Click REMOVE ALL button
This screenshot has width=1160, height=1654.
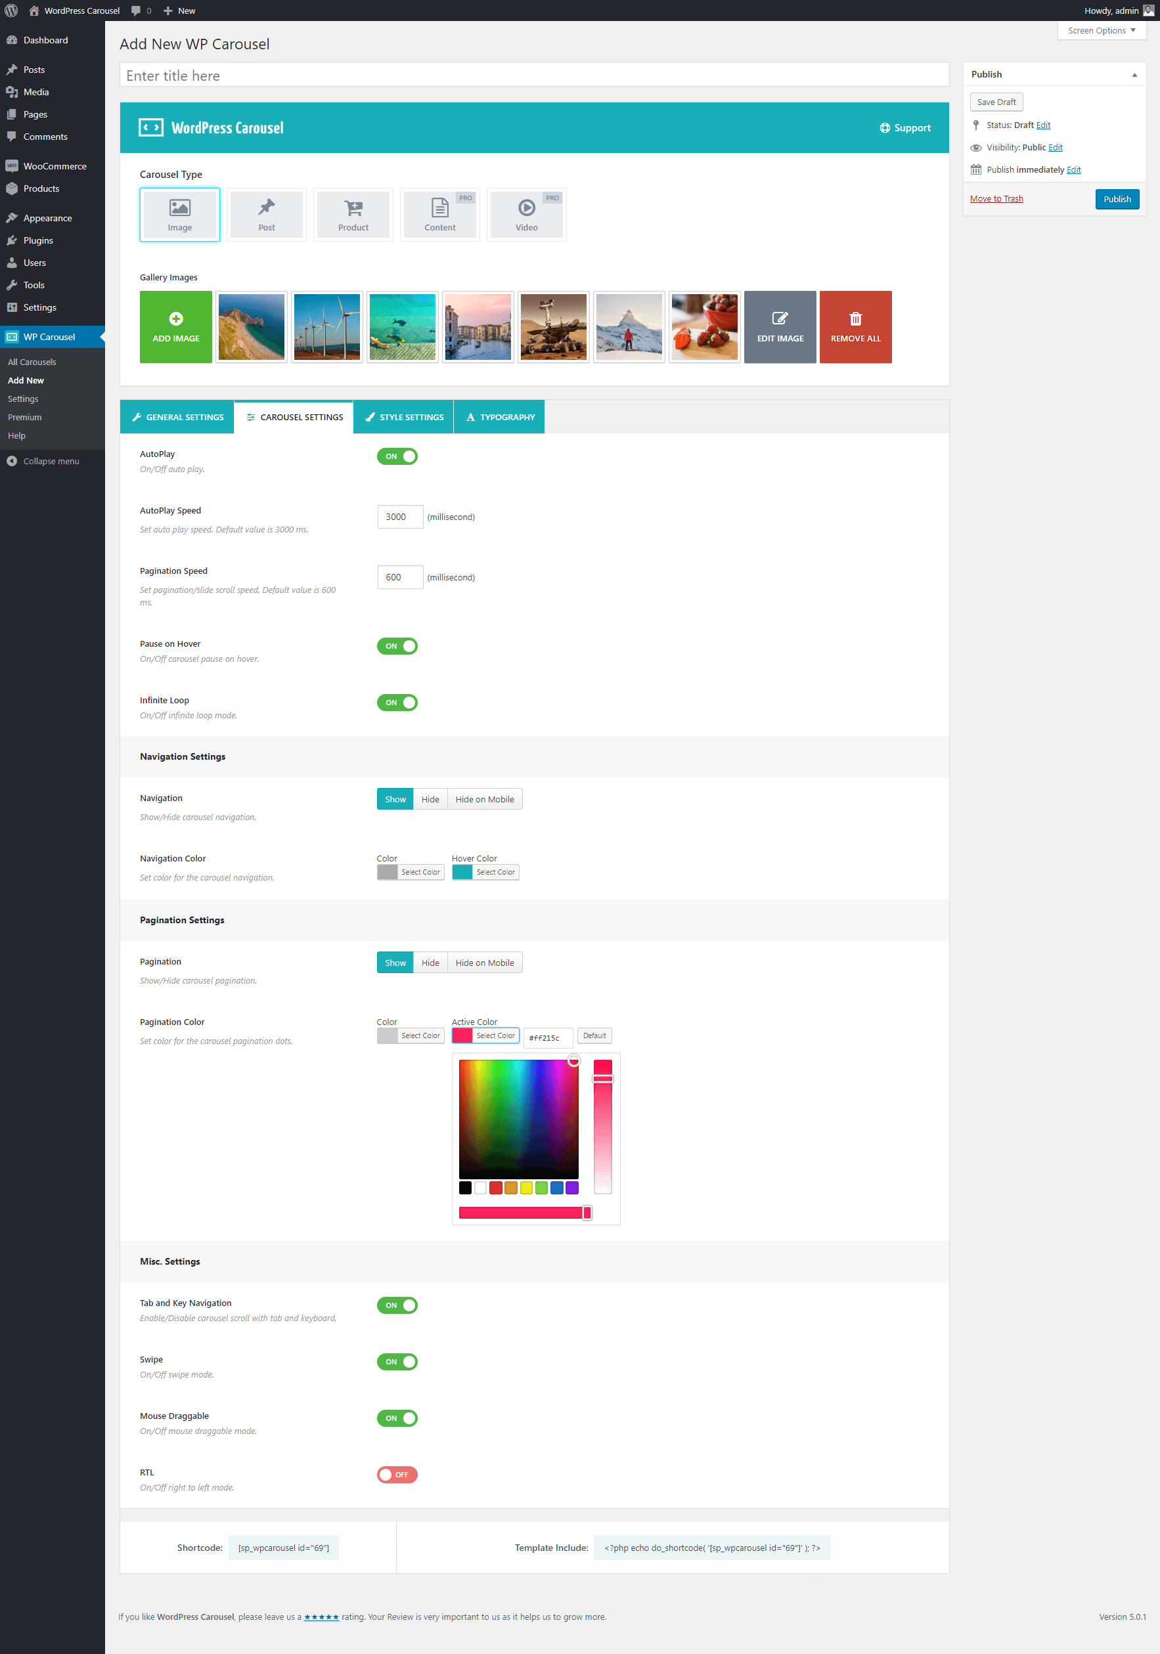[856, 327]
